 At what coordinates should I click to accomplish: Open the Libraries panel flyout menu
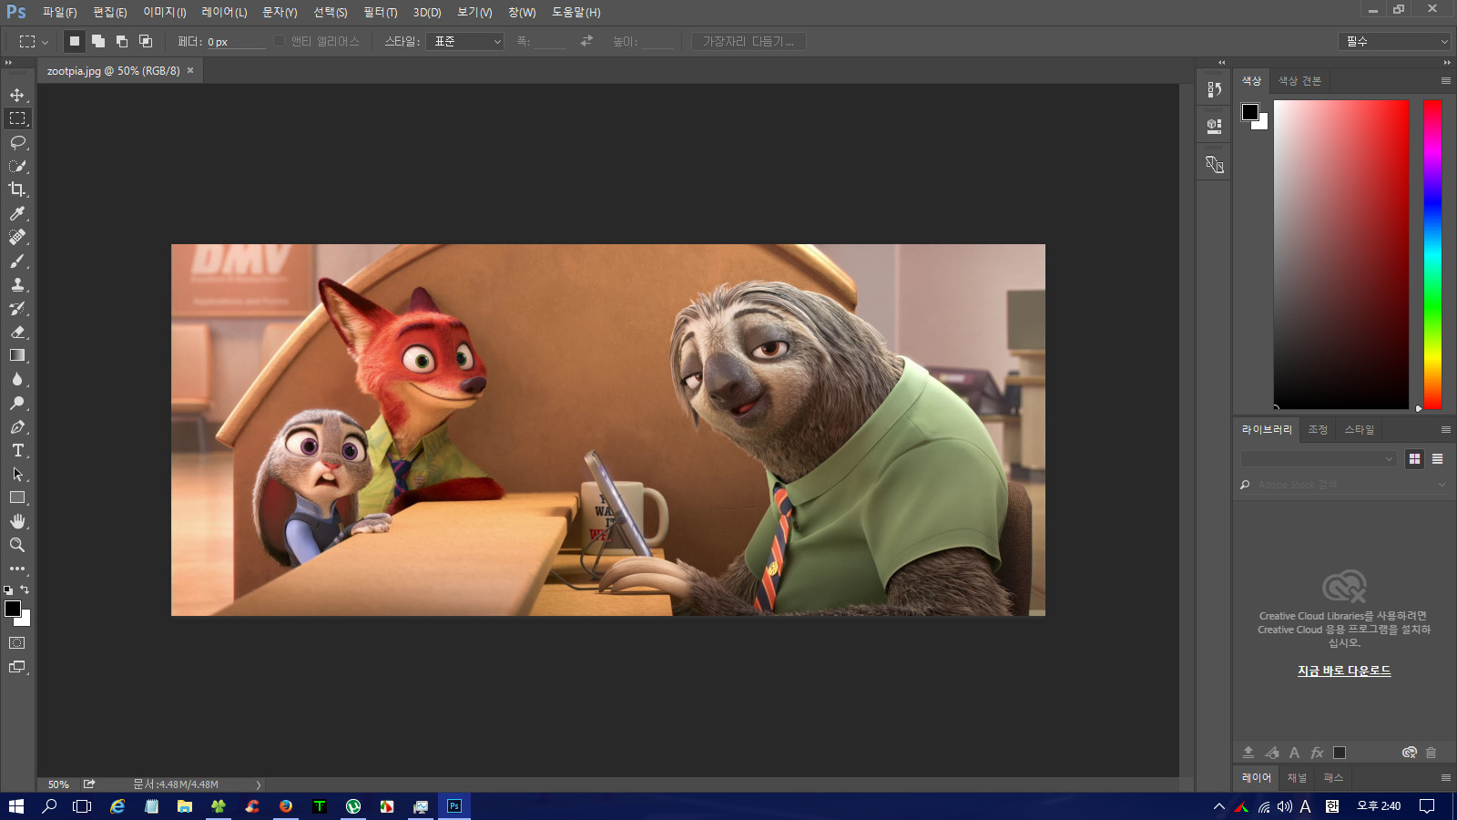coord(1445,429)
